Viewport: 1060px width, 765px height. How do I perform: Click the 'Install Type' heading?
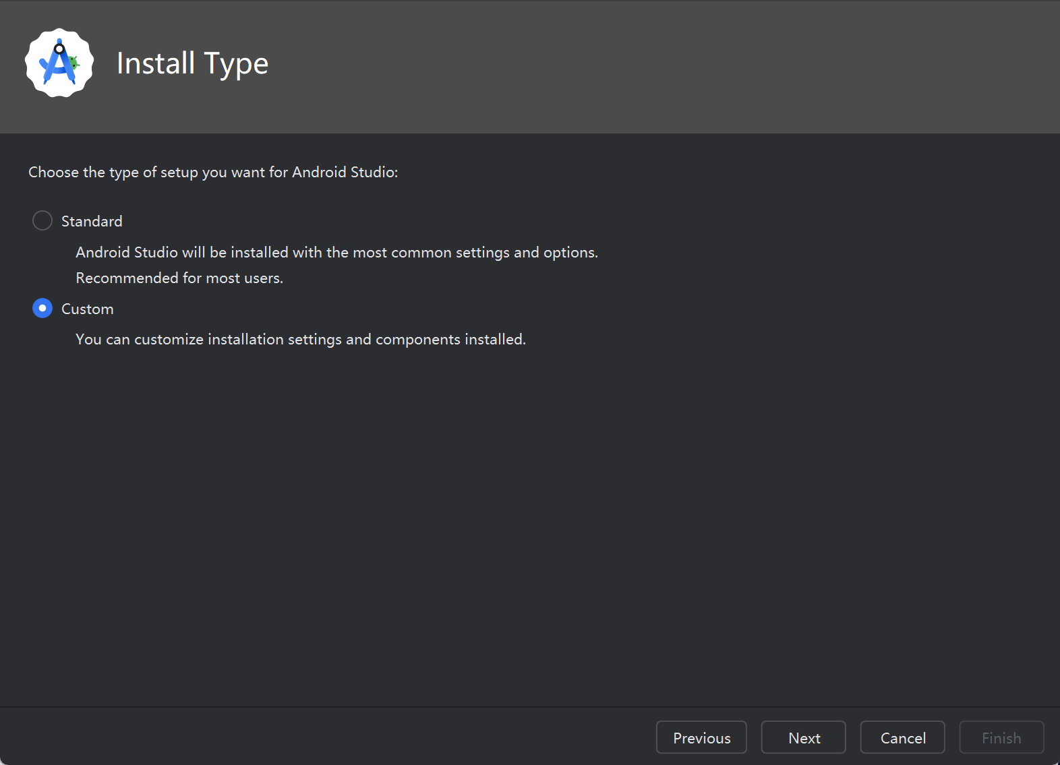coord(192,63)
